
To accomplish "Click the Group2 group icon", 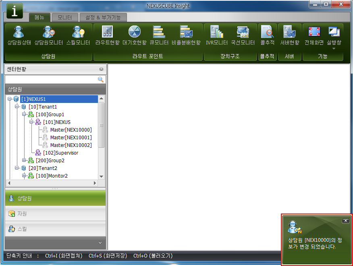I will (31, 160).
